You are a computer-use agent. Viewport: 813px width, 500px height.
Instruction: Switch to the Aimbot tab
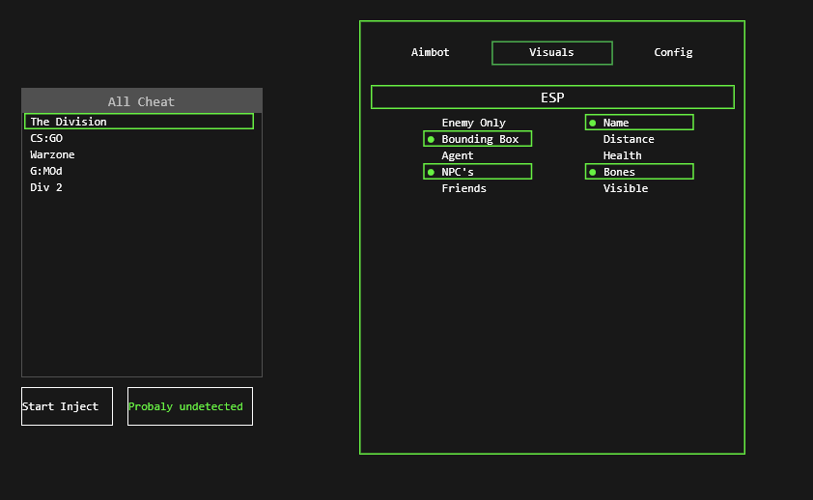point(430,53)
